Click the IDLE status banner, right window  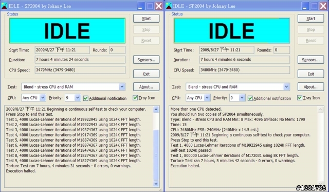(232, 31)
